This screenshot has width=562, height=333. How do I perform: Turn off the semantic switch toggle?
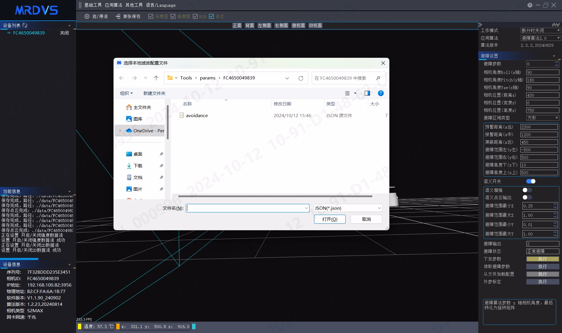531,181
